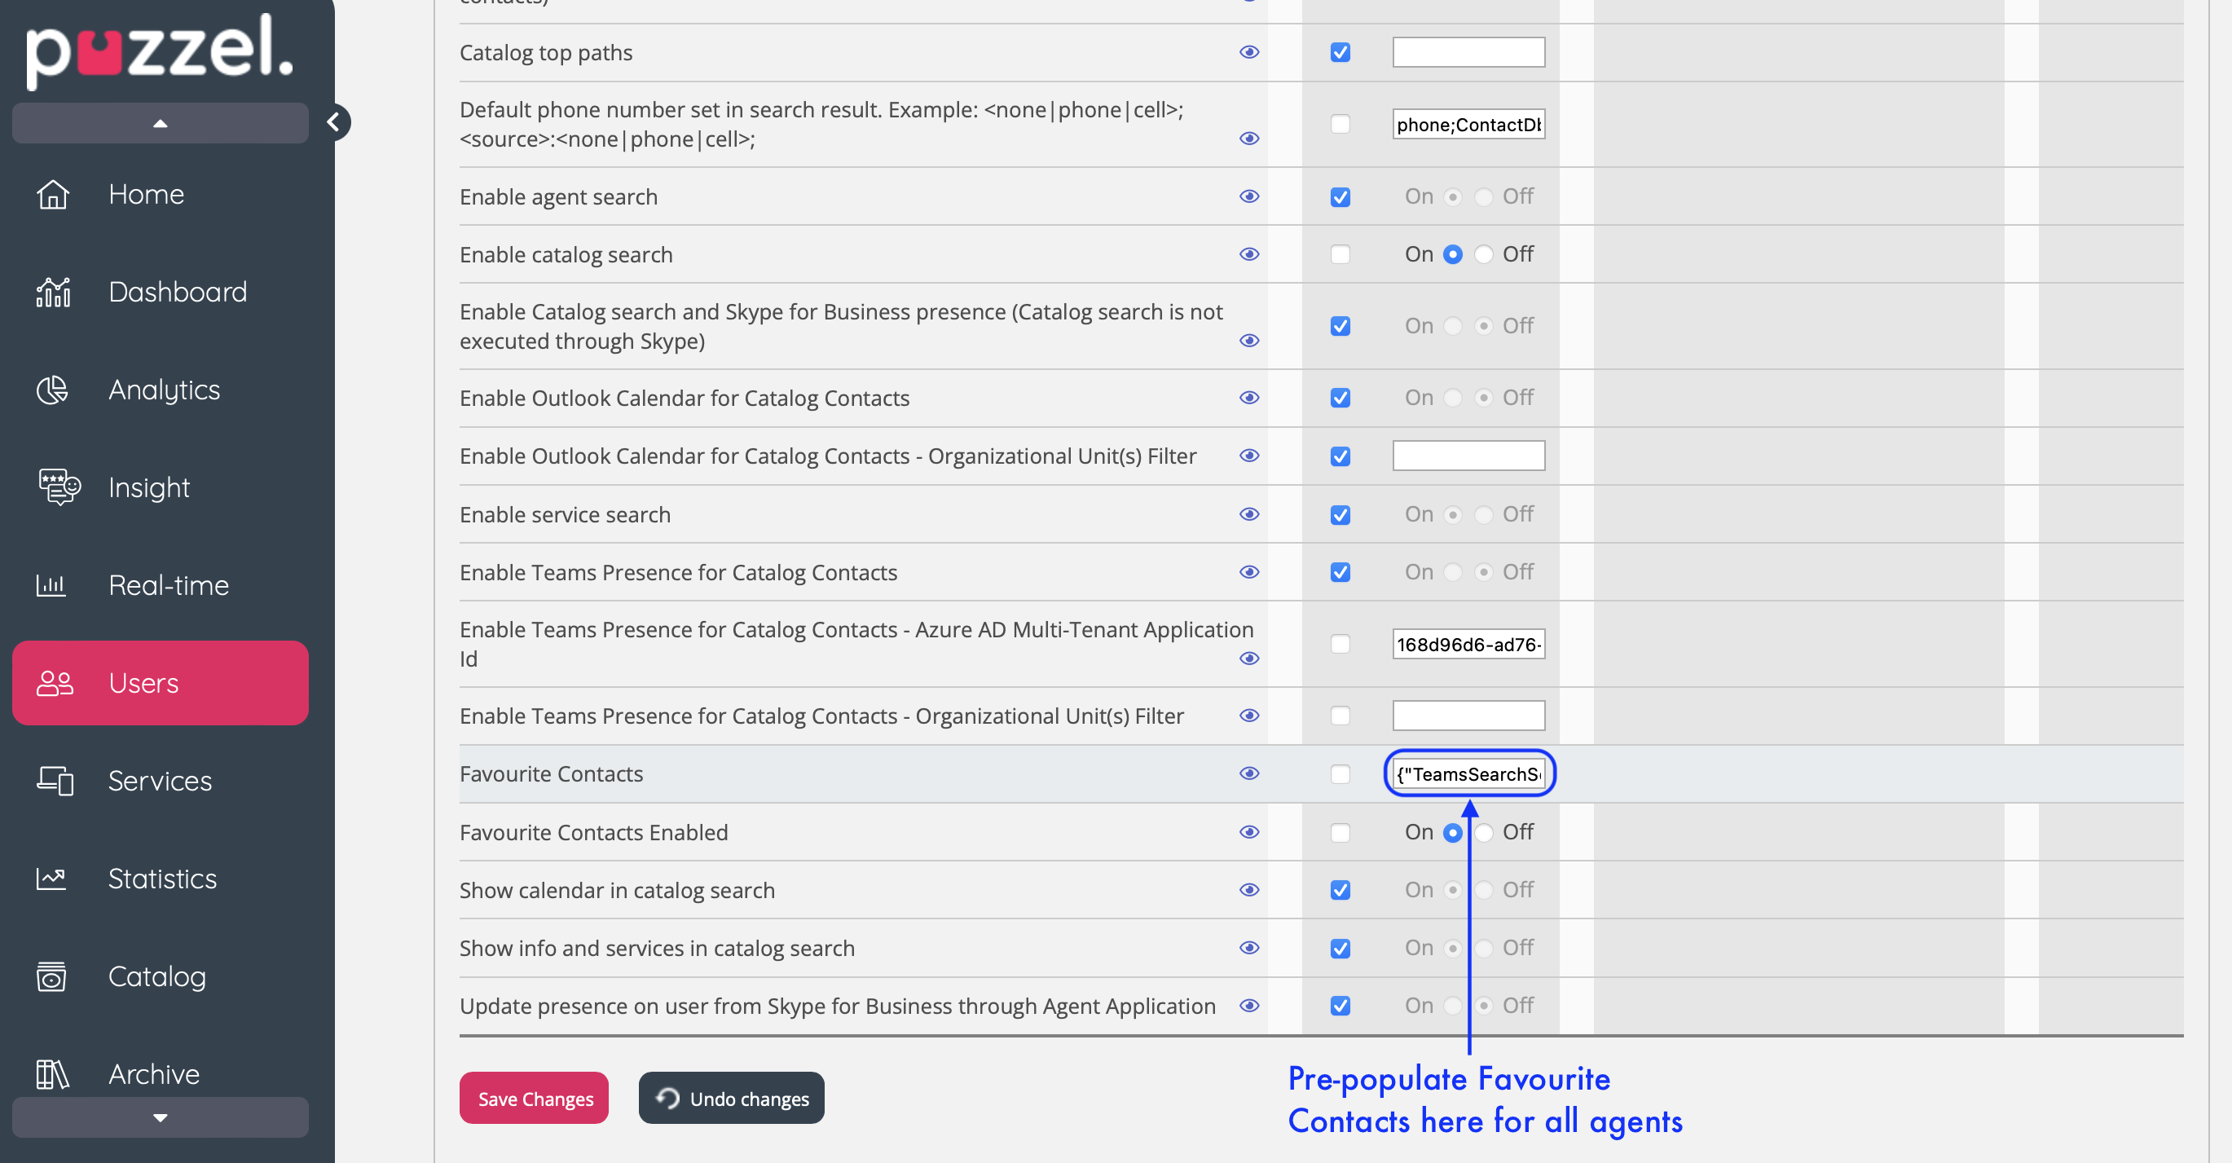Select Off for Favourite Contacts Enabled
The height and width of the screenshot is (1163, 2232).
point(1483,832)
